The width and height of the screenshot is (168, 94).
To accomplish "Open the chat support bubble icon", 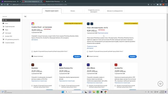I will (x=160, y=84).
